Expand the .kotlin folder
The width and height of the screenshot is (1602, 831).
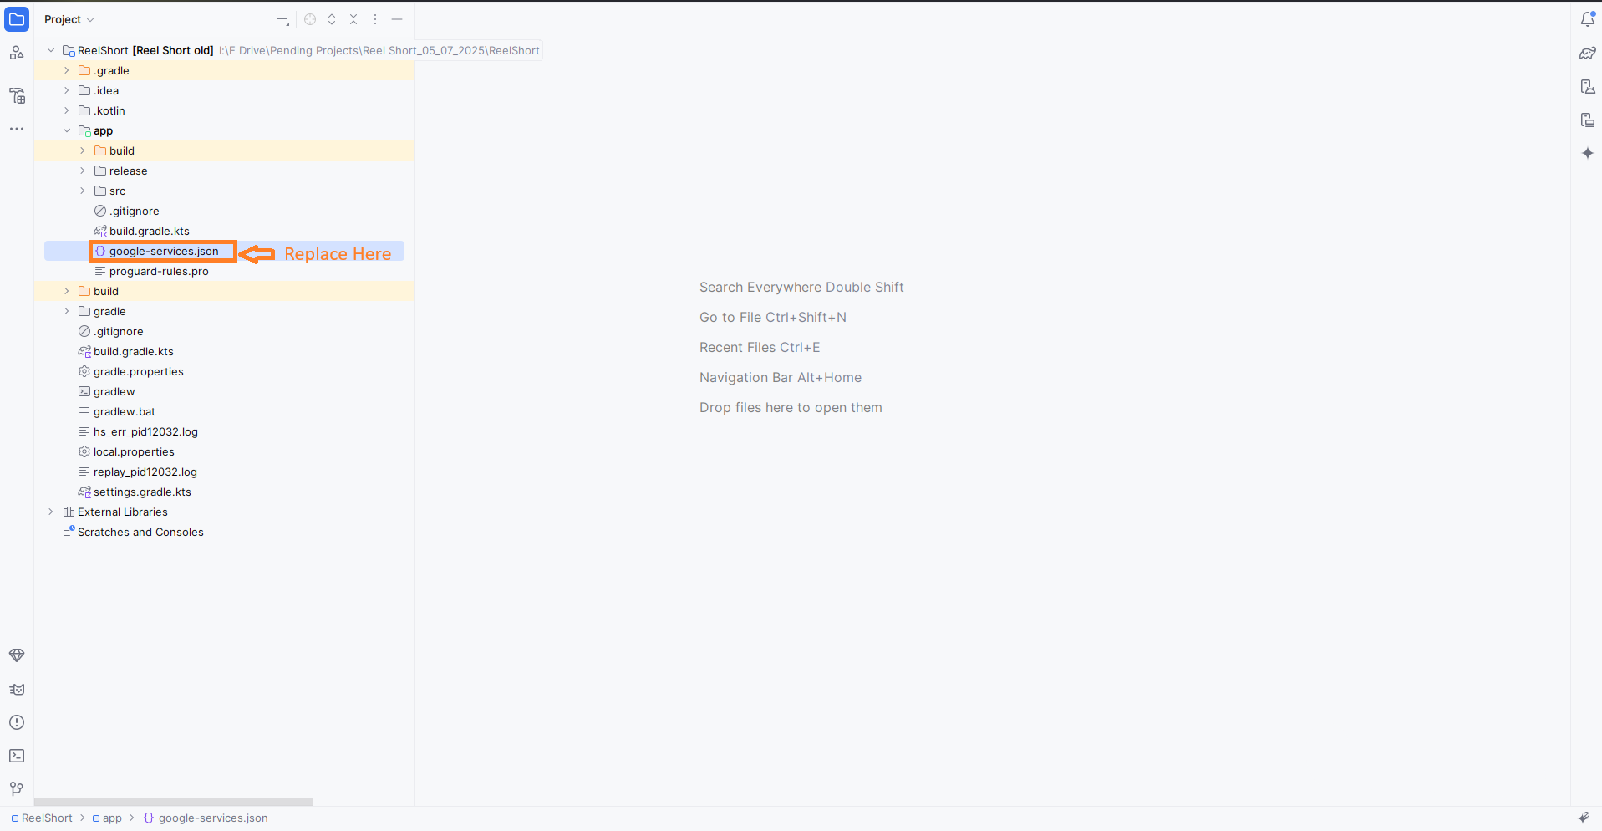point(67,110)
